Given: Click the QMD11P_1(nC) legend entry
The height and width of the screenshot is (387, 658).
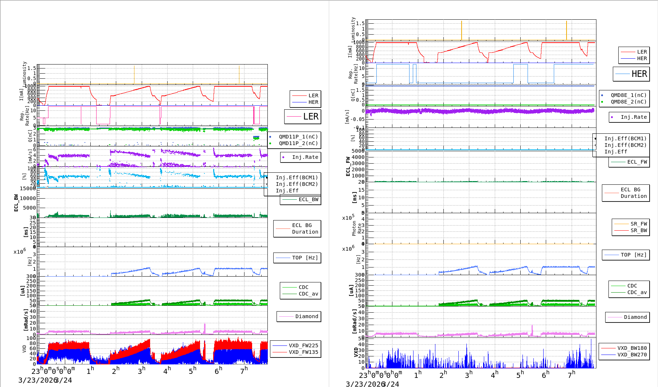Looking at the screenshot, I should click(x=298, y=137).
